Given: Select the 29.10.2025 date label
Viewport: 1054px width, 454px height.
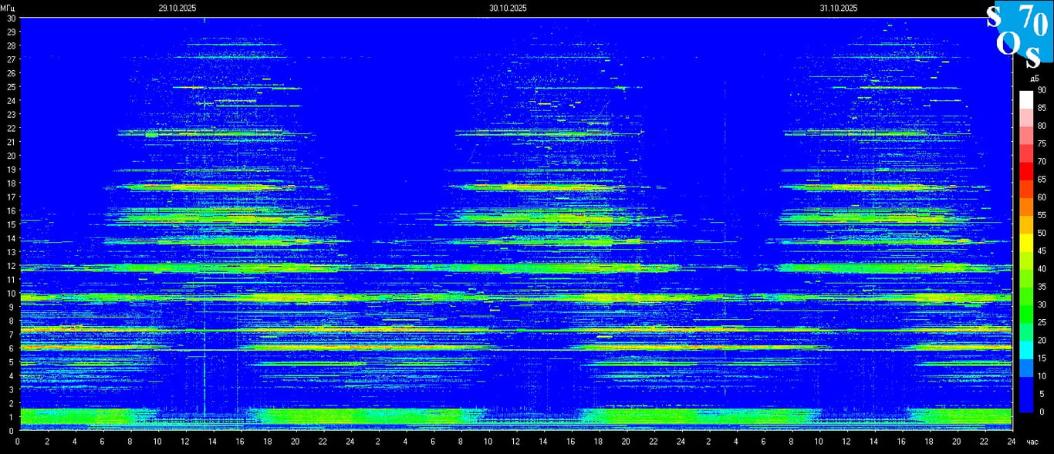Looking at the screenshot, I should (177, 8).
